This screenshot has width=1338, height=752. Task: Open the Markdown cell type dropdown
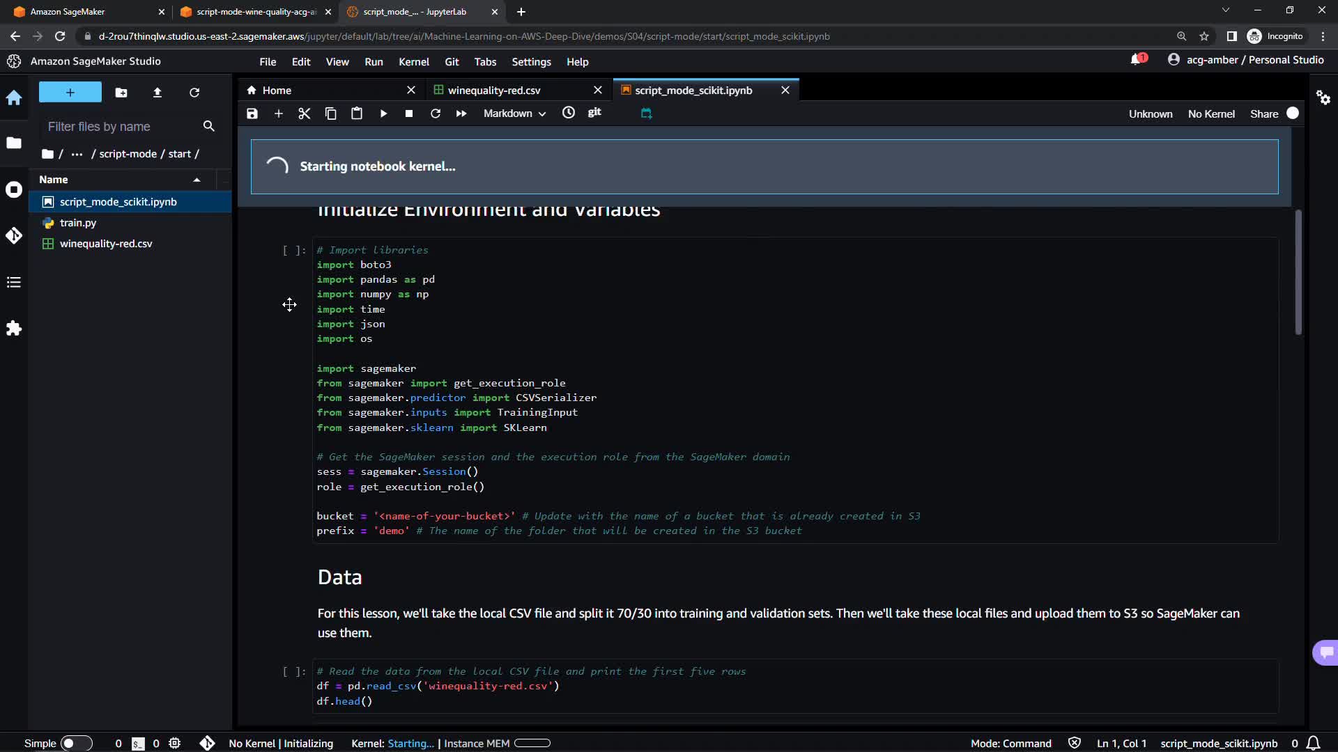click(x=514, y=113)
